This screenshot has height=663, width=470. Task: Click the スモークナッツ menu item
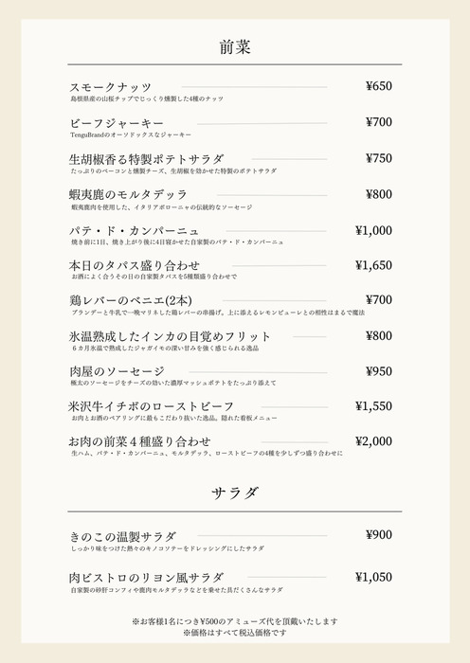[111, 87]
